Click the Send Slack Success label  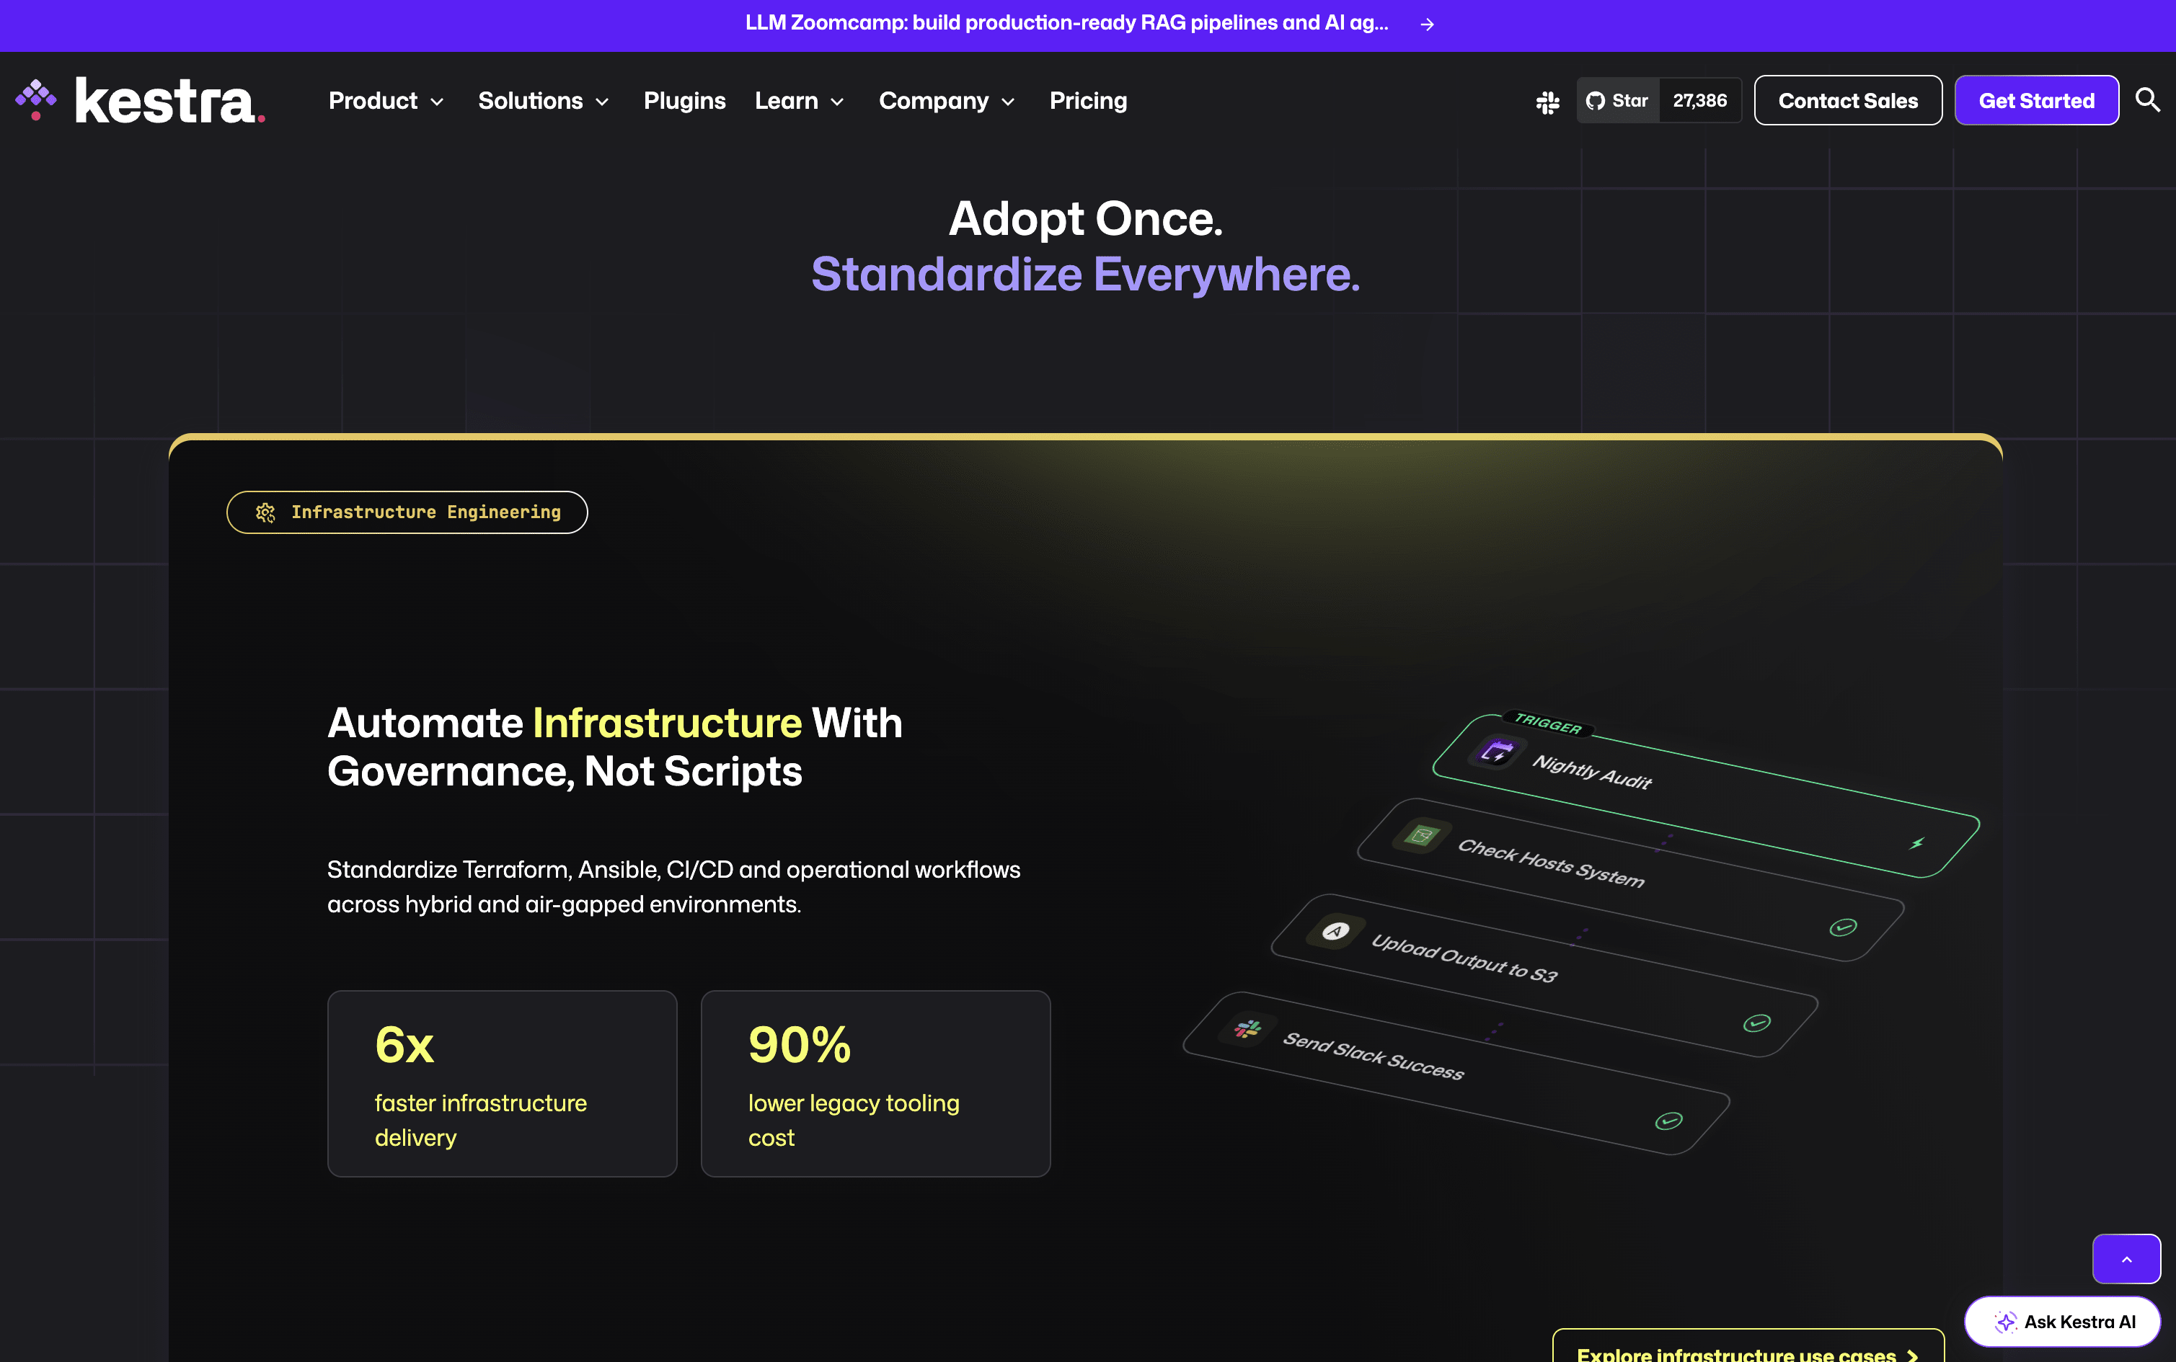[x=1374, y=1055]
